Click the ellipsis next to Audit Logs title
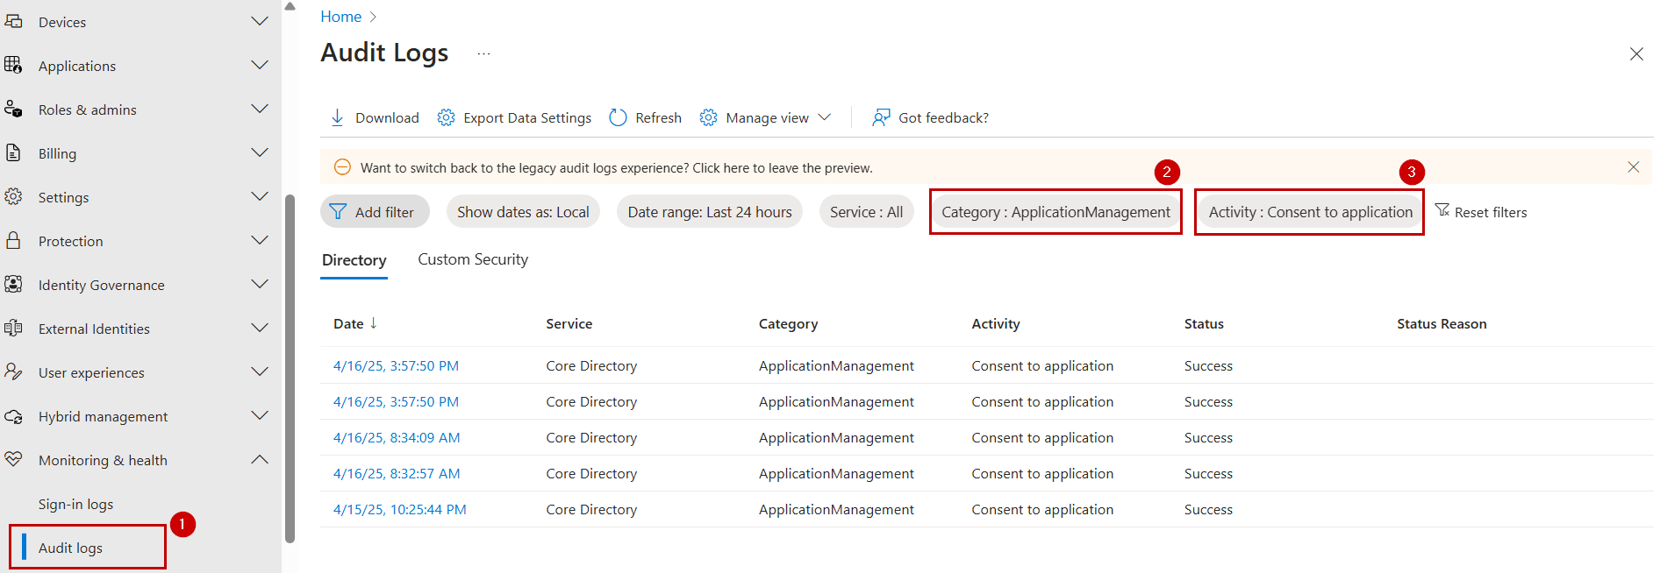Screen dimensions: 1660x573 483,53
